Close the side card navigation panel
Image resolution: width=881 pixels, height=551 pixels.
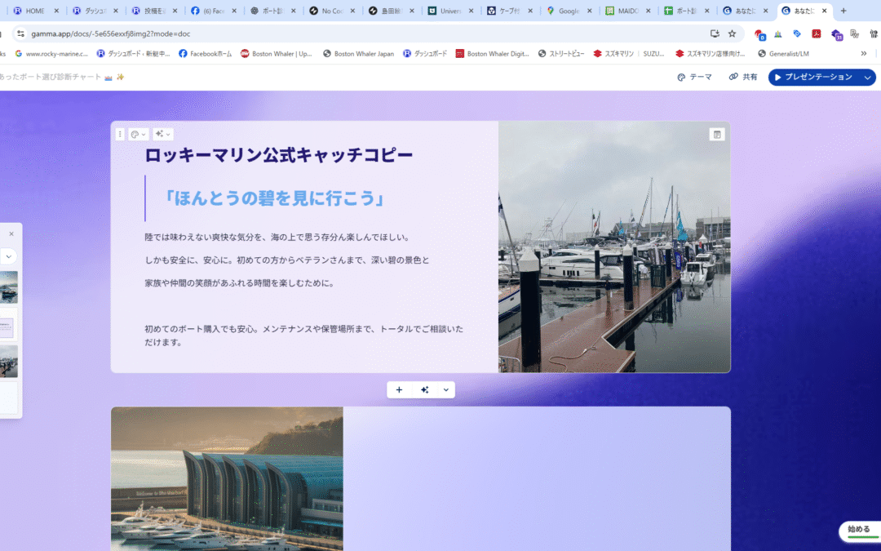(x=11, y=234)
